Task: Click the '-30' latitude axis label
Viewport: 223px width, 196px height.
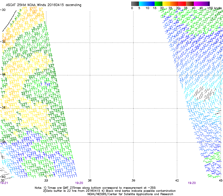Action: pos(3,10)
